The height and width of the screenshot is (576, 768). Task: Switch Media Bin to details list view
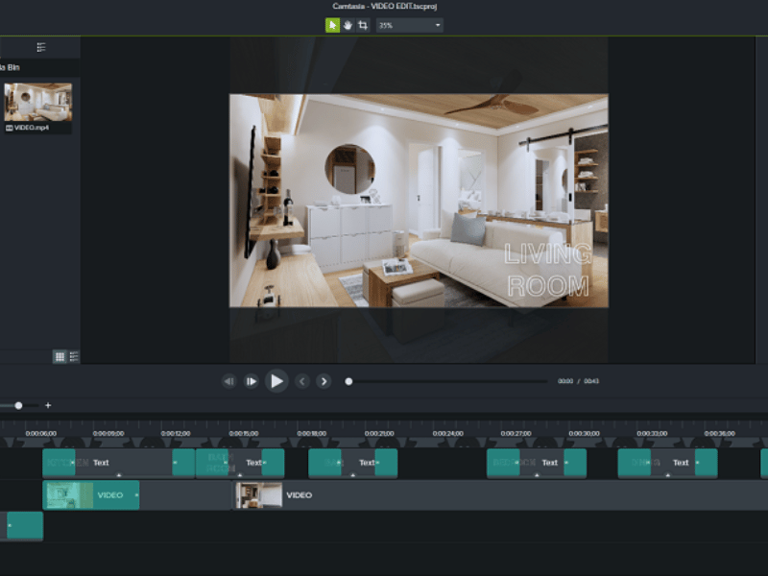coord(74,356)
